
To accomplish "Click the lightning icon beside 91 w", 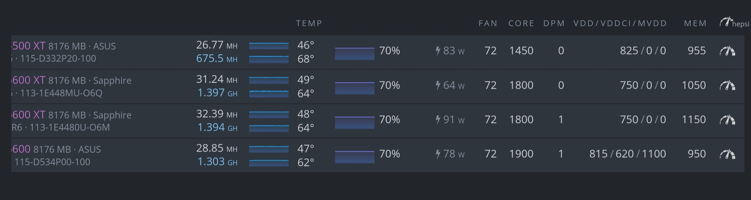I will (x=438, y=120).
